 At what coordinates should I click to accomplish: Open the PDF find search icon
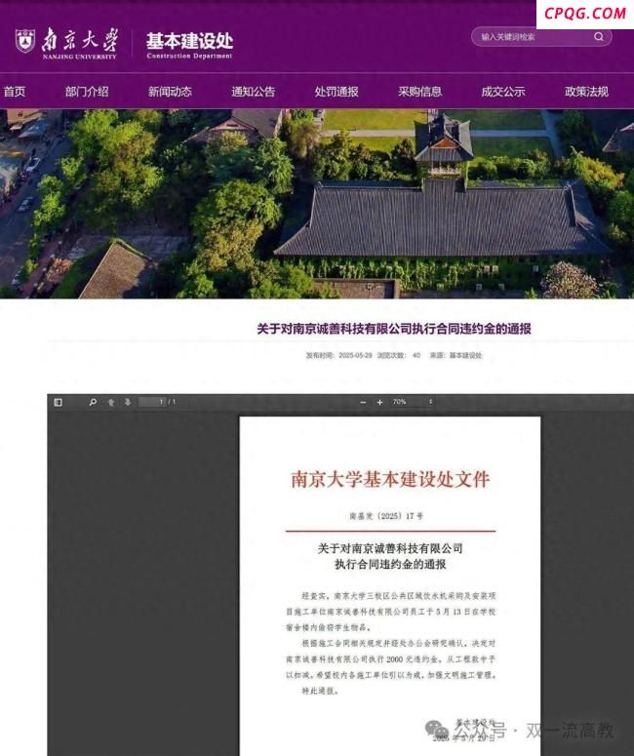pos(93,402)
